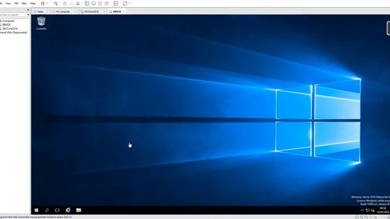Close the My Computer tab
Screen dimensions: 390x219
pos(76,12)
